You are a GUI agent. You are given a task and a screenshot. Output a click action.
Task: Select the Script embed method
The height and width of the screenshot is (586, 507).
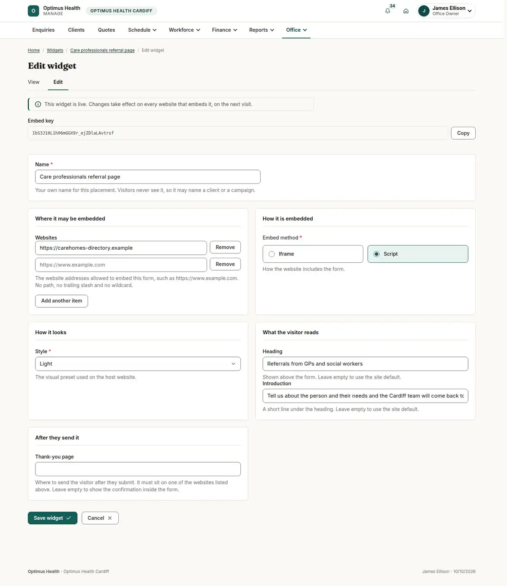417,254
